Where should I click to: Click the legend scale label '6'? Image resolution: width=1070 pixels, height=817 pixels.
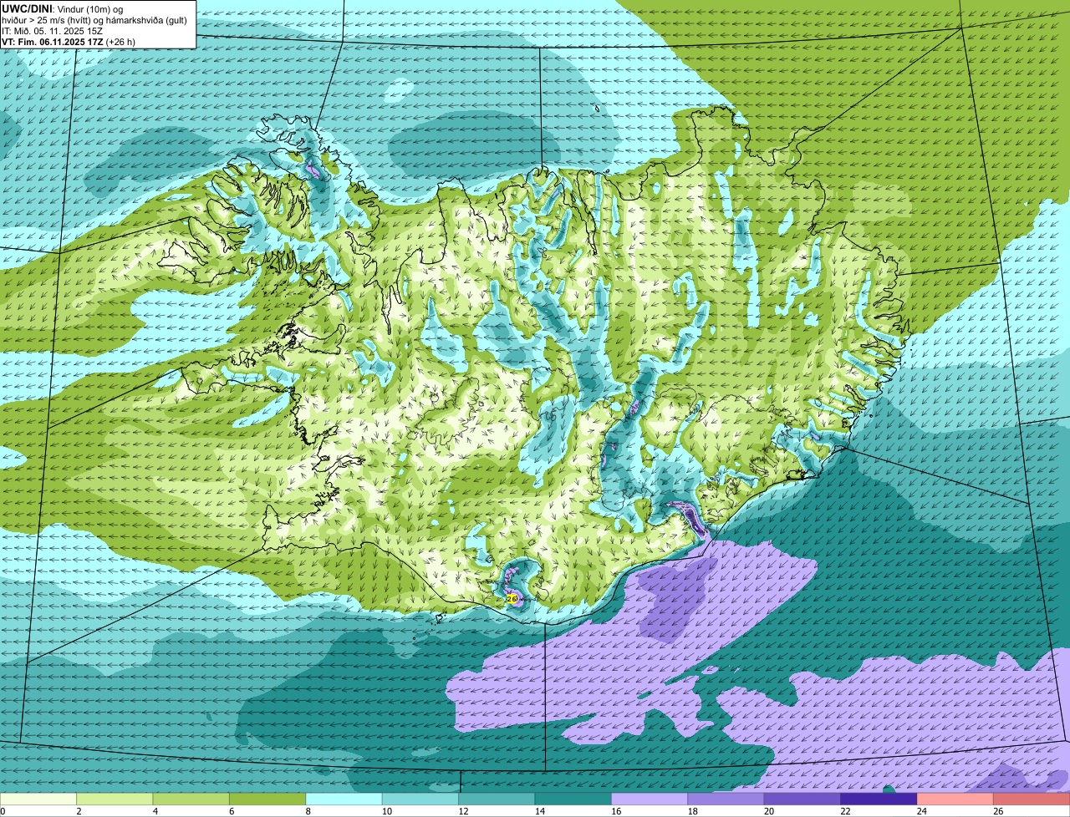click(x=231, y=811)
